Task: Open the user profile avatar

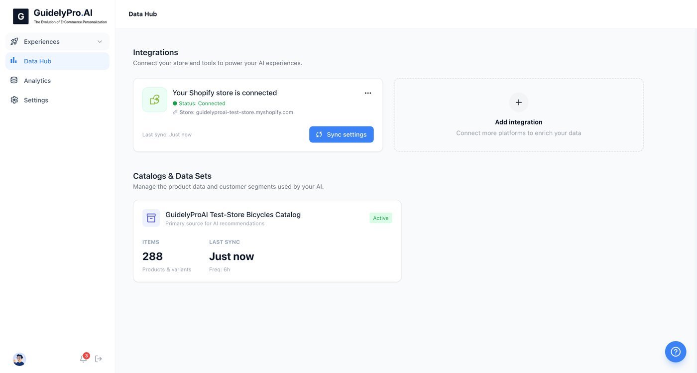Action: click(x=19, y=359)
